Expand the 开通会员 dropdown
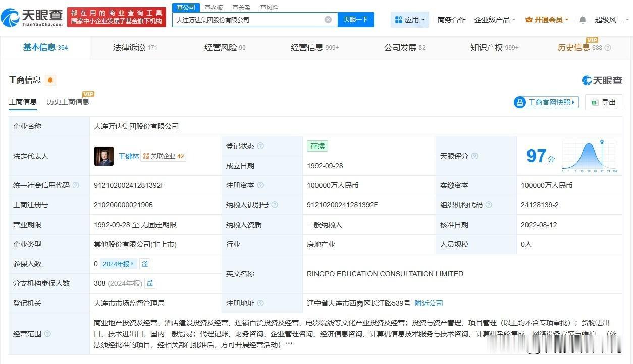This screenshot has width=633, height=364. tap(547, 20)
